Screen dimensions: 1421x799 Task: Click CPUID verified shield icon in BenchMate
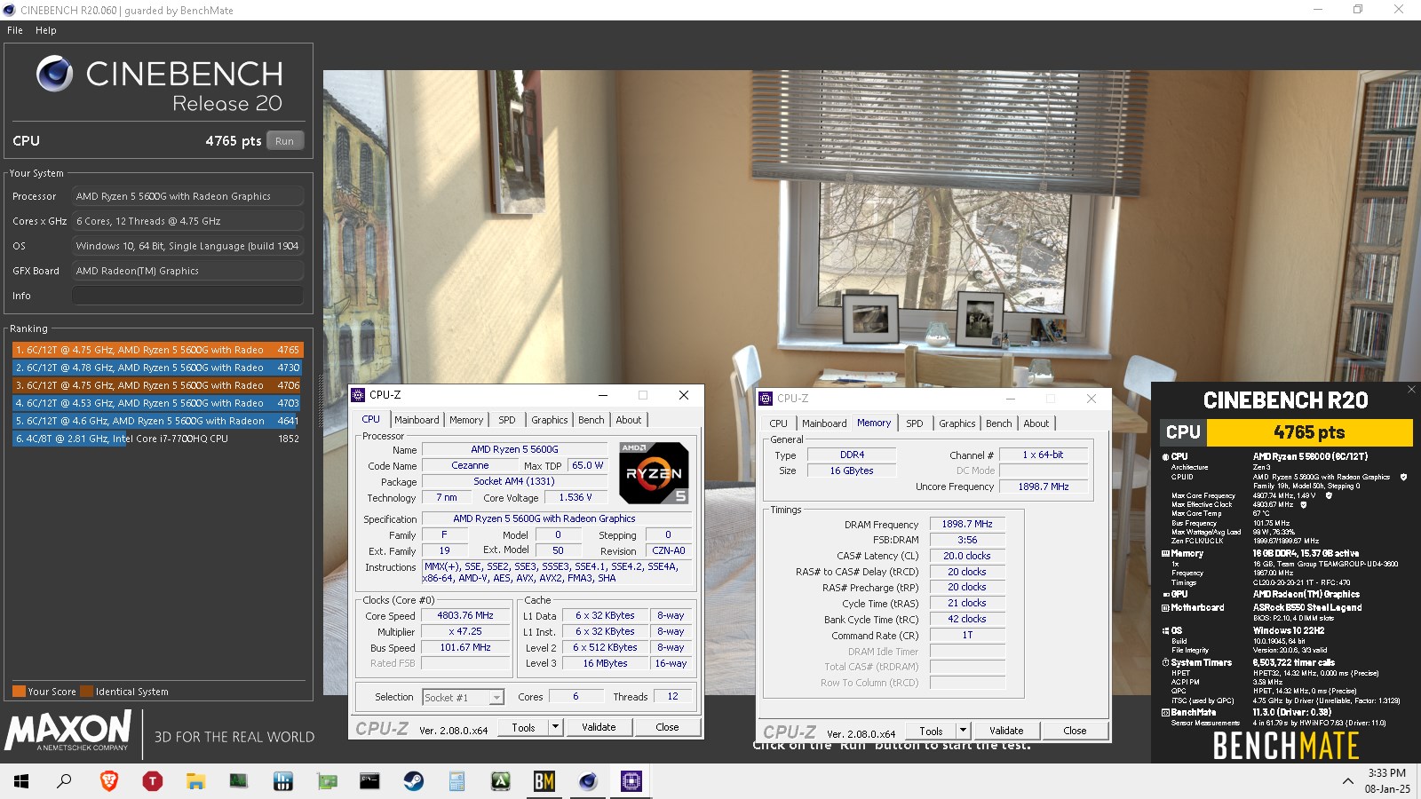[x=1403, y=477]
